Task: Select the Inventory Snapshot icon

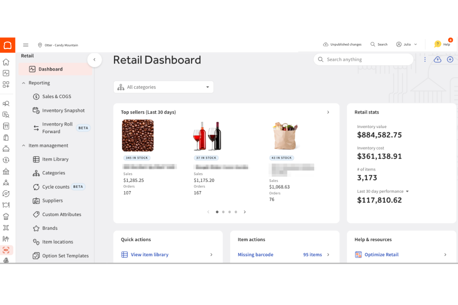Action: pos(36,110)
